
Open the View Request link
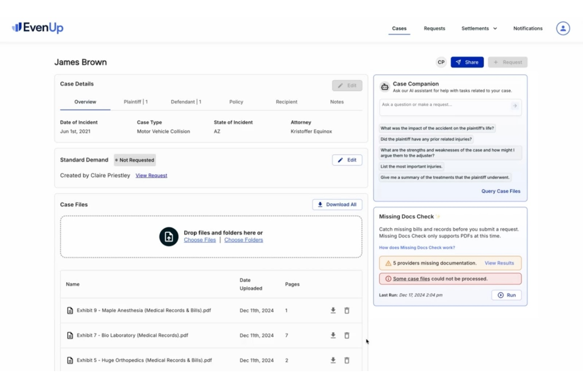pyautogui.click(x=151, y=175)
